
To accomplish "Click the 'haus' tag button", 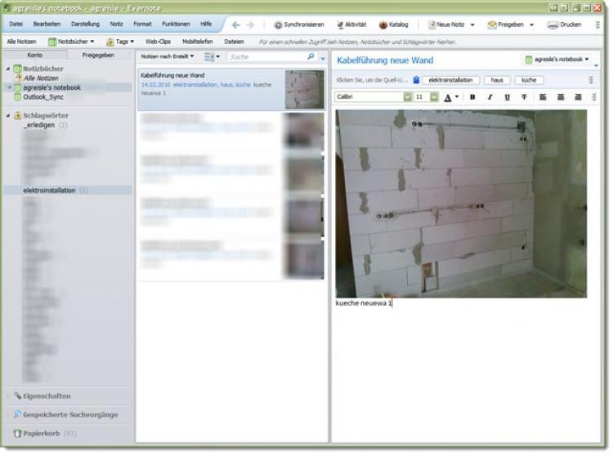I will [496, 80].
